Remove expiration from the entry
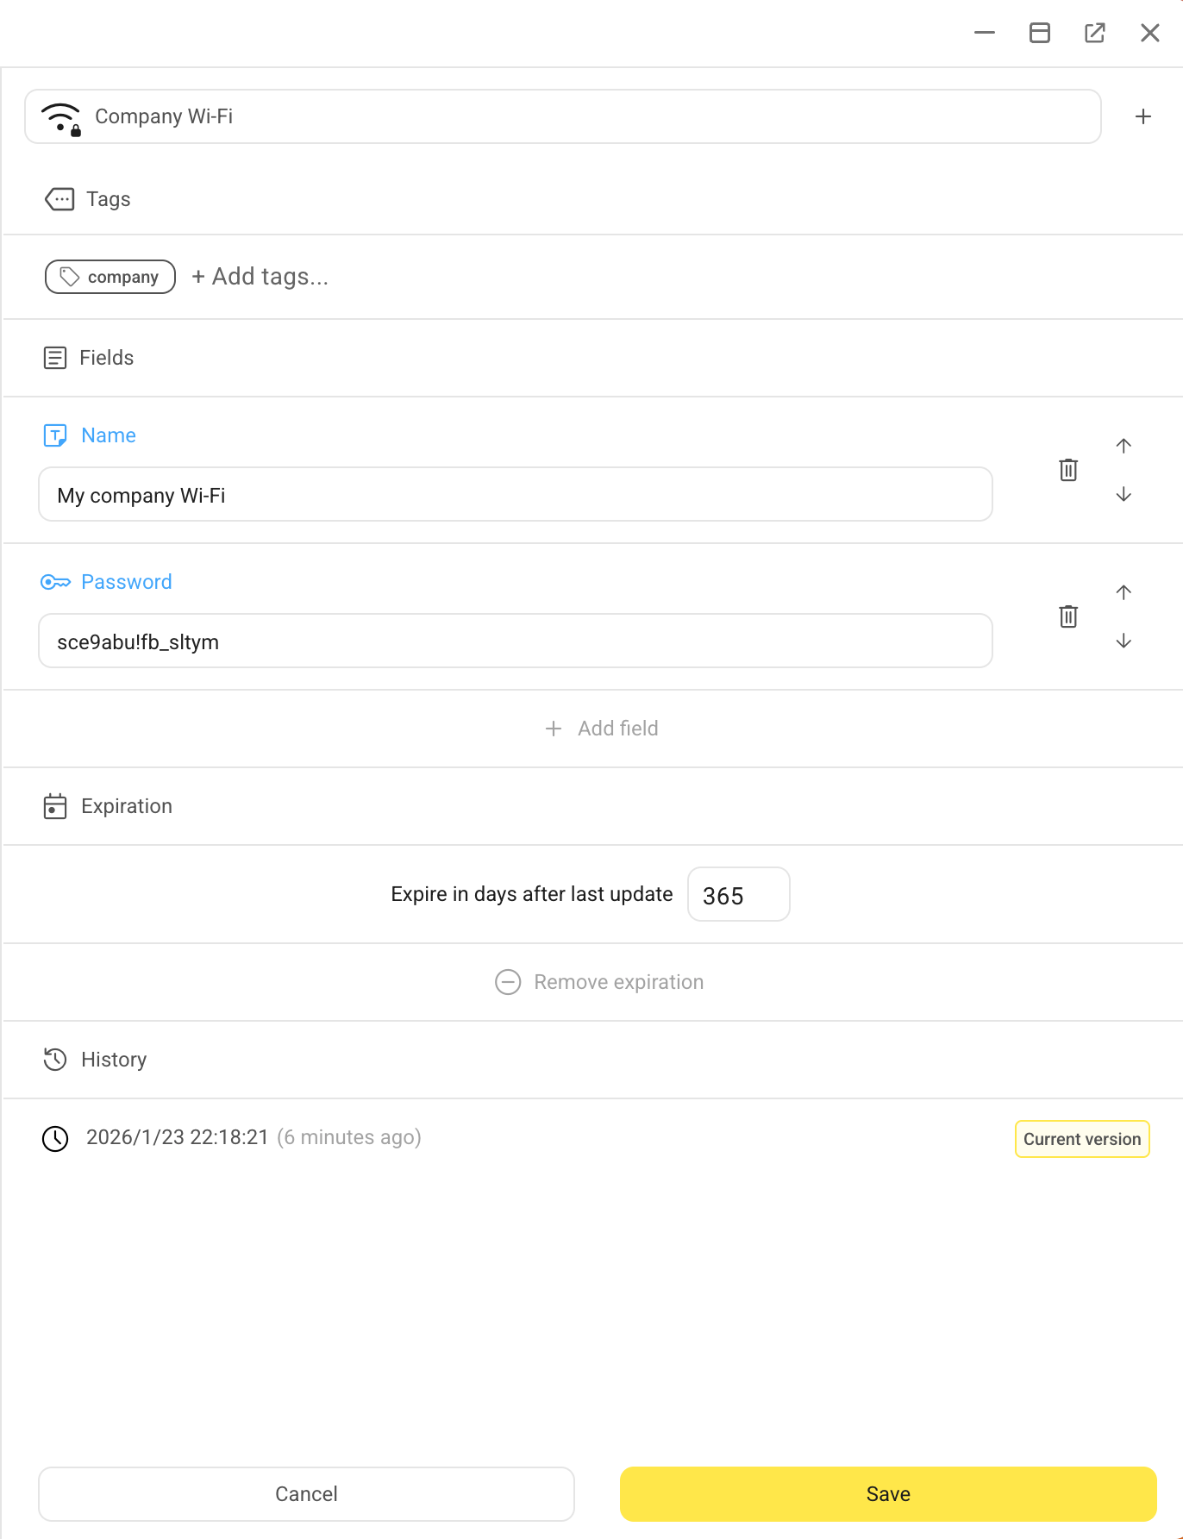 [600, 982]
